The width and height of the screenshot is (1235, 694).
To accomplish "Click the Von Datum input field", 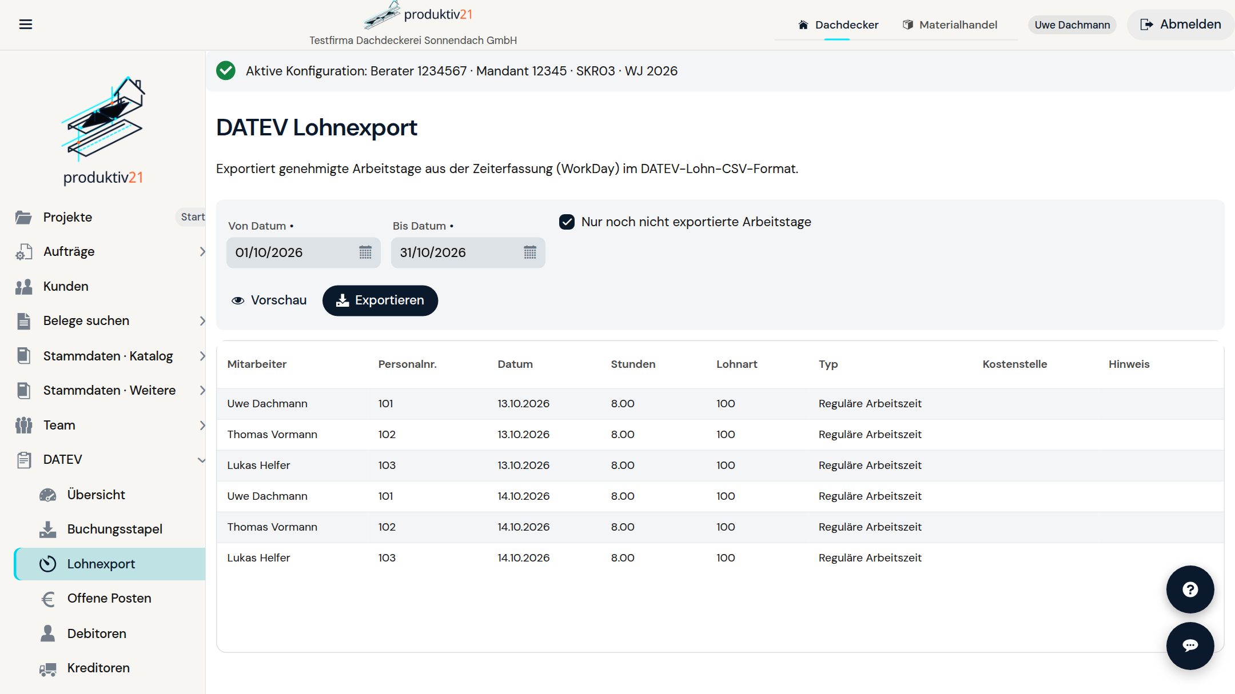I will click(x=304, y=252).
